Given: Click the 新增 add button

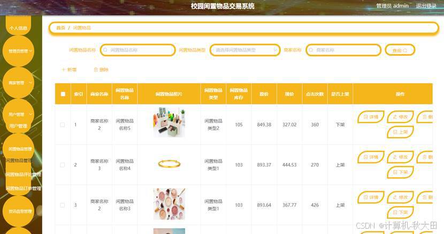Looking at the screenshot, I should coord(69,69).
